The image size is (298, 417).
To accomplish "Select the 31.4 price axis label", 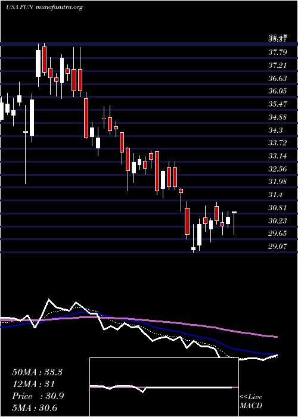I will (x=275, y=195).
